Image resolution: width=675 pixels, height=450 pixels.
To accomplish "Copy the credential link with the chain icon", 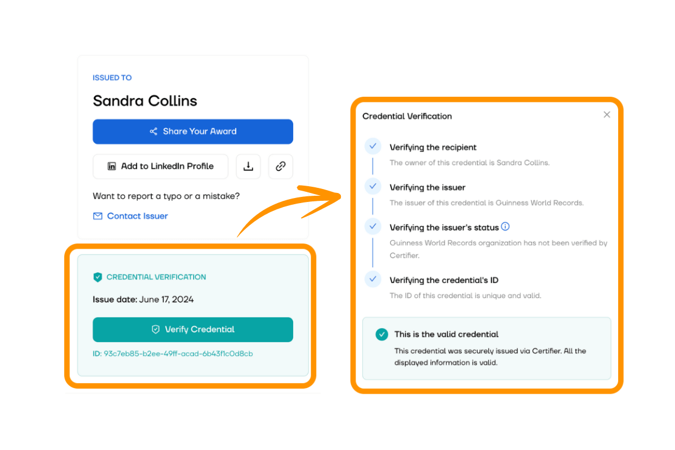I will tap(281, 166).
